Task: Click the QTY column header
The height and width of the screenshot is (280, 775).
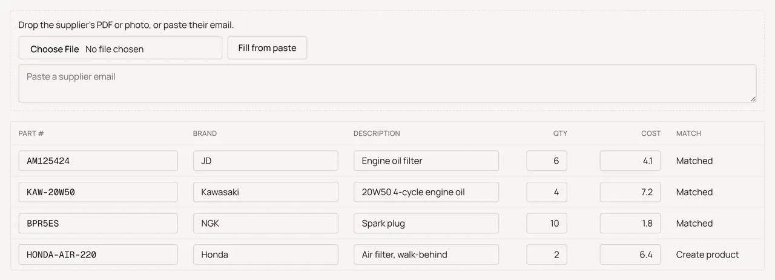Action: coord(560,133)
